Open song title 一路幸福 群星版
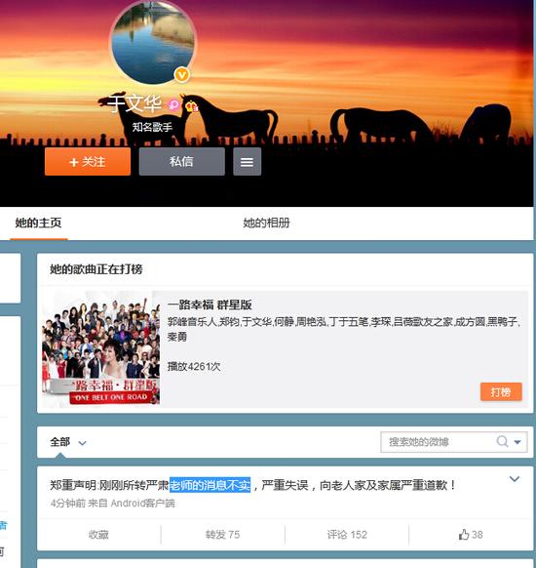The height and width of the screenshot is (568, 536). [210, 304]
